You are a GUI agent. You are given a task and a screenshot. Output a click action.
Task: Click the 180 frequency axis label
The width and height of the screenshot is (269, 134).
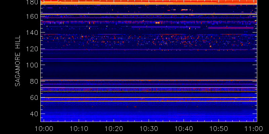pos(32,2)
